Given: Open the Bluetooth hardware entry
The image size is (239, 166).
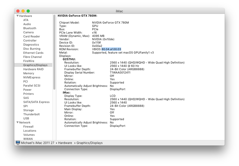Looking at the screenshot, I should point(30,28).
